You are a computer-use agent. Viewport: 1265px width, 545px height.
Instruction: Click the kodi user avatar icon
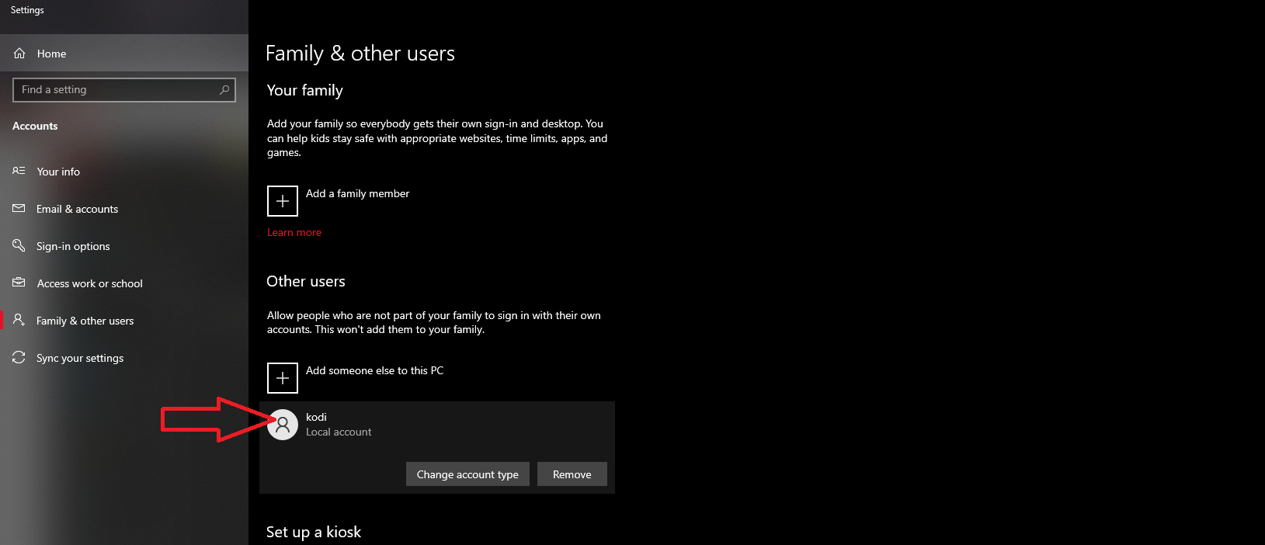pos(283,425)
